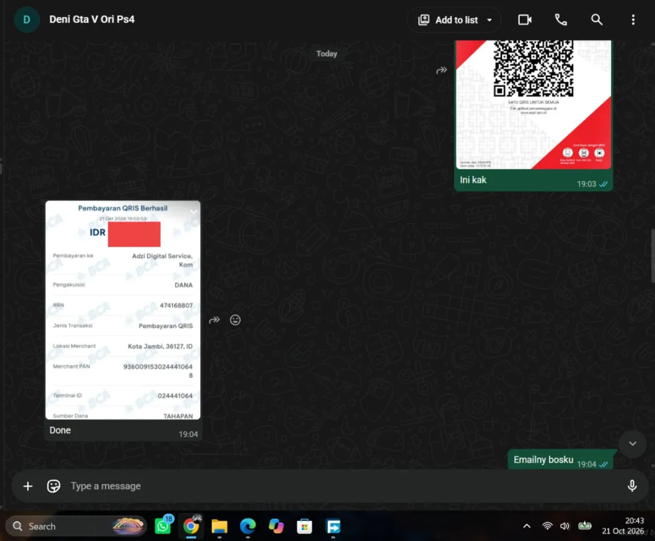The image size is (655, 541).
Task: Show hidden system tray icons
Action: (527, 526)
